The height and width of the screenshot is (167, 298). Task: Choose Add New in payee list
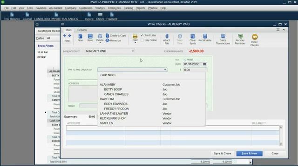coord(108,75)
